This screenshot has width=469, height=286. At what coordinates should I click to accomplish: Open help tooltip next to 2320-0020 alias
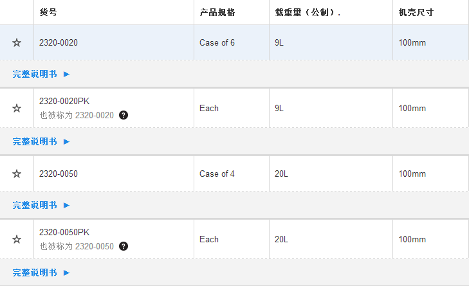(x=124, y=116)
